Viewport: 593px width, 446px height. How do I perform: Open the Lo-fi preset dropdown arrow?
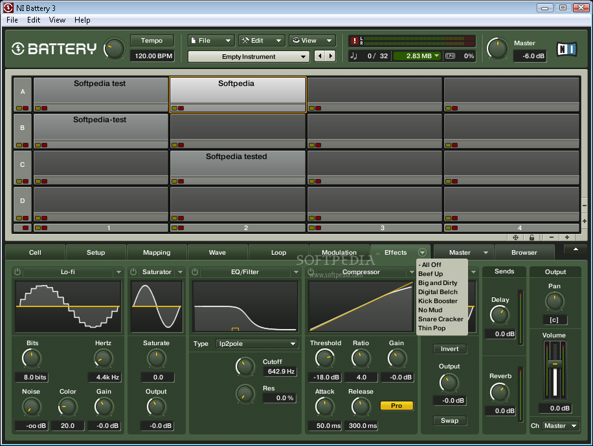click(x=118, y=272)
